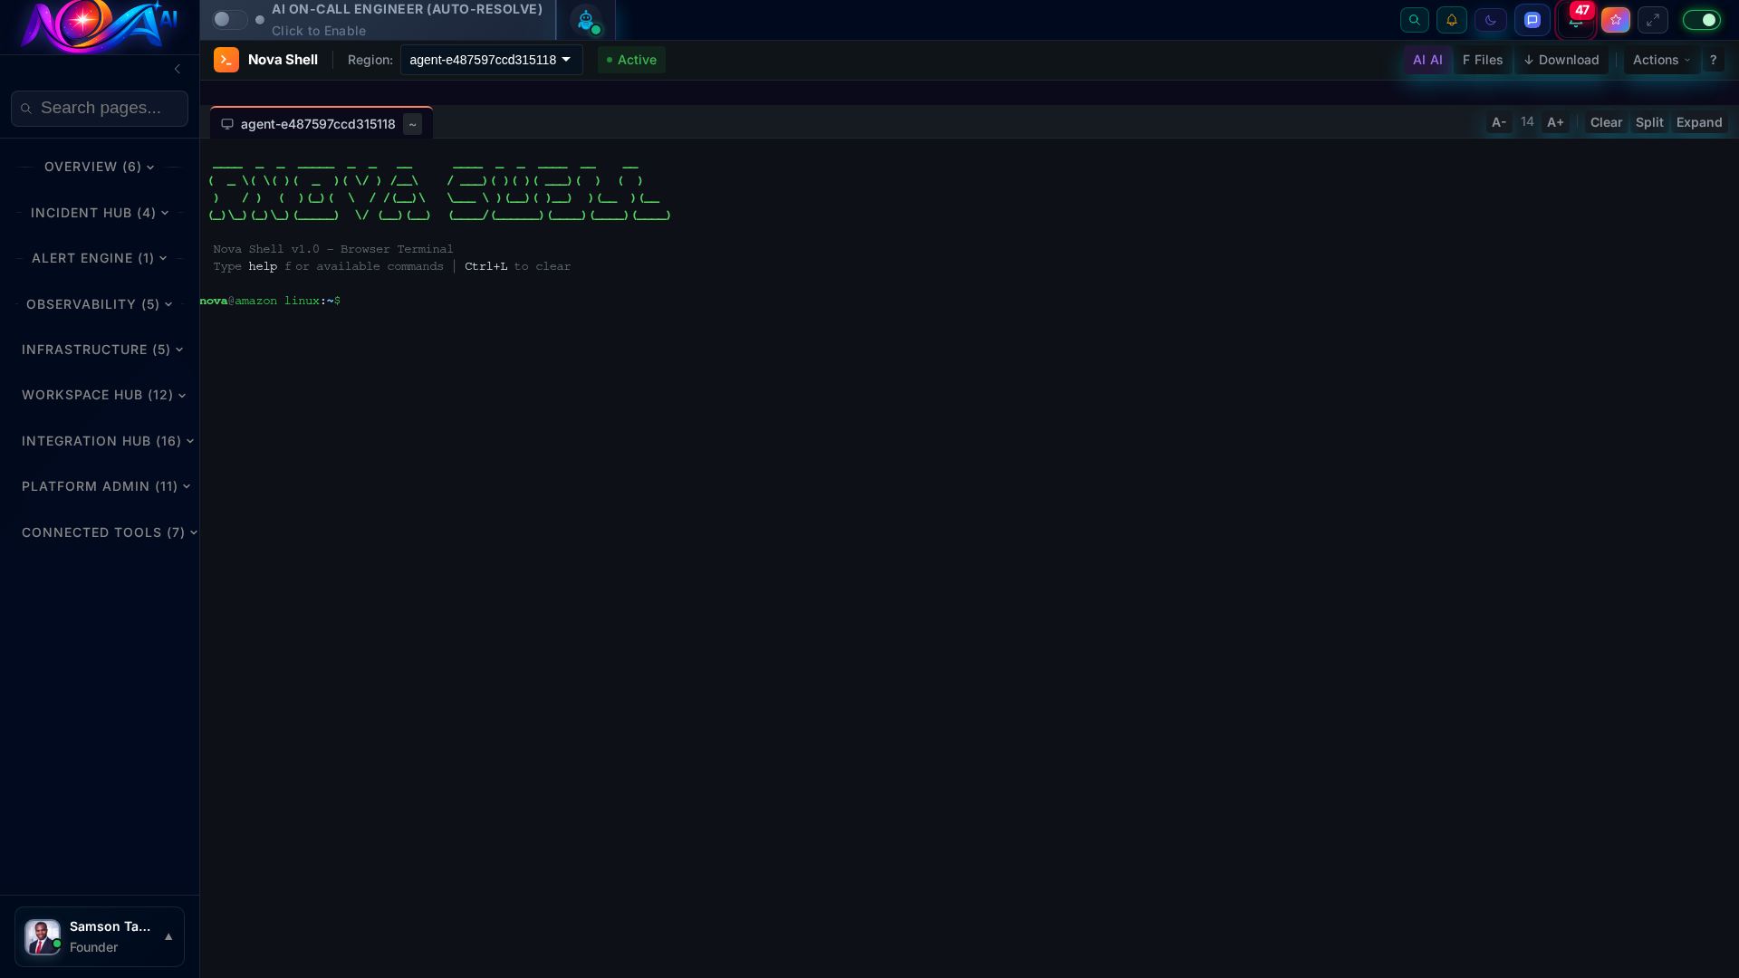This screenshot has width=1739, height=978.
Task: Click the notifications bell icon
Action: pos(1452,19)
